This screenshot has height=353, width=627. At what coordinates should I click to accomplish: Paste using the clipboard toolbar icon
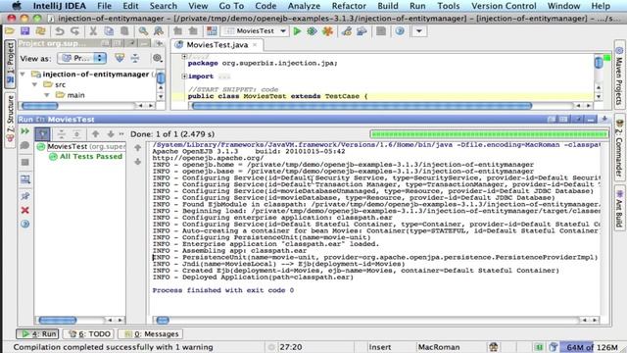coord(124,31)
